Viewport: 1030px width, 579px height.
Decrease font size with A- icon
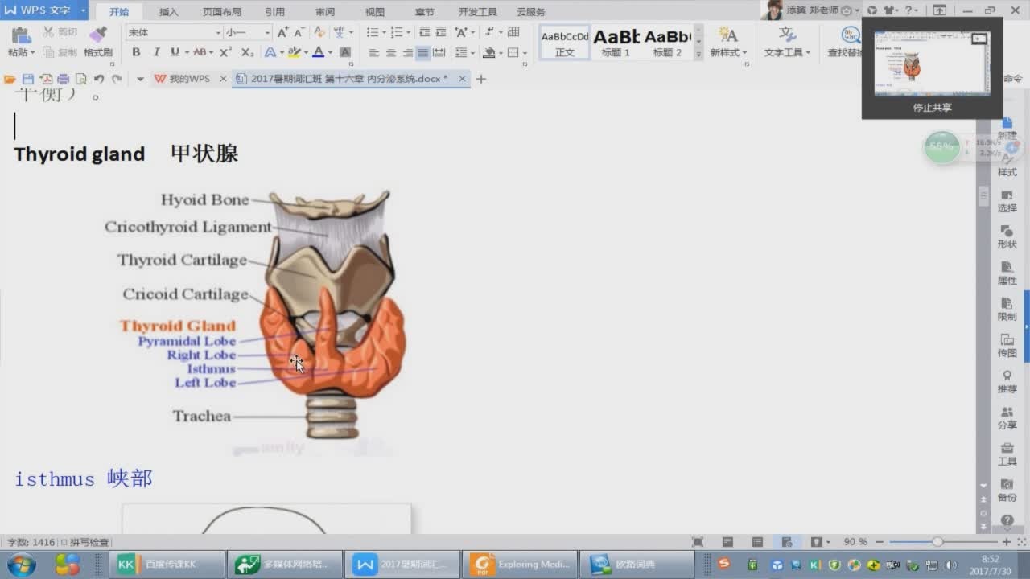point(299,32)
